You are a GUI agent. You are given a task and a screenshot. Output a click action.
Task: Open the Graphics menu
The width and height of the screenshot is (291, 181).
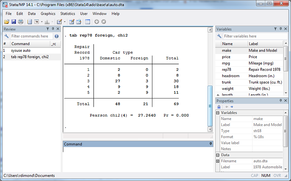pos(48,14)
